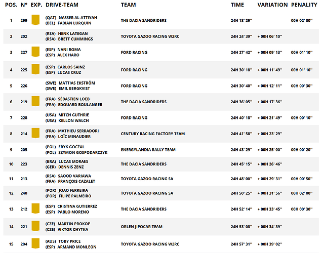Select the yellow EXP badge for Martin Prokop
Image resolution: width=322 pixels, height=253 pixels.
35,226
